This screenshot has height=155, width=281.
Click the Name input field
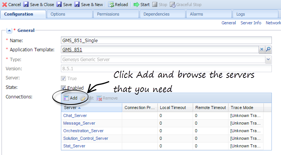[166, 40]
